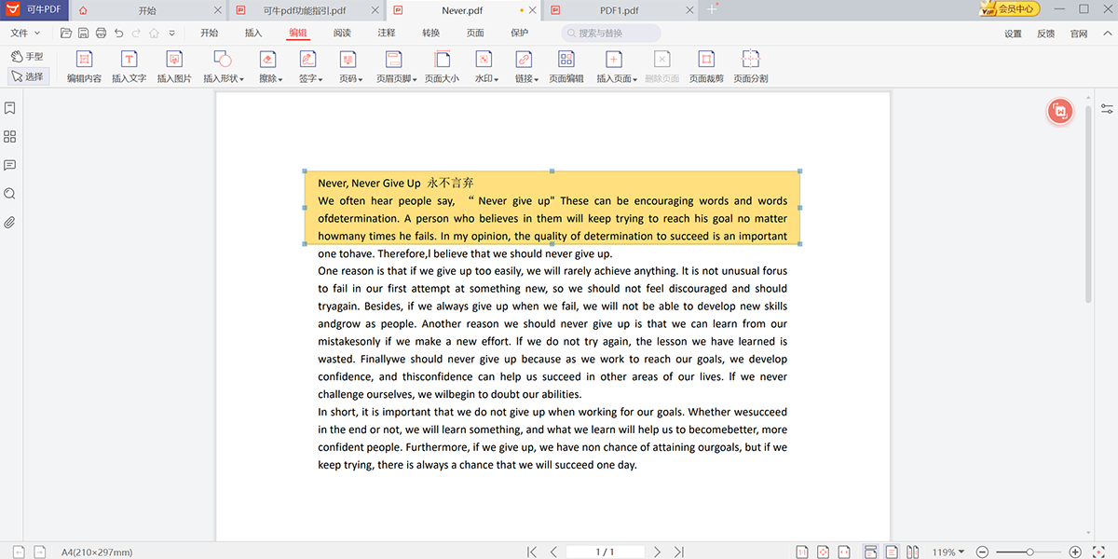Viewport: 1118px width, 559px height.
Task: Click the 页面大小 page size icon
Action: (442, 66)
